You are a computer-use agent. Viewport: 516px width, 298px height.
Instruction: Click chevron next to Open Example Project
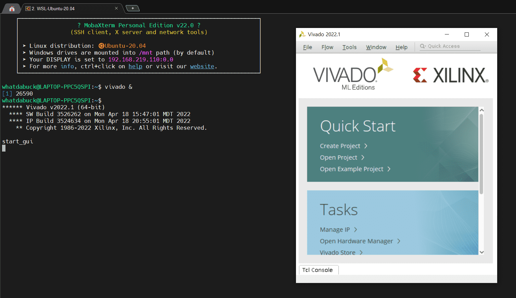click(389, 169)
